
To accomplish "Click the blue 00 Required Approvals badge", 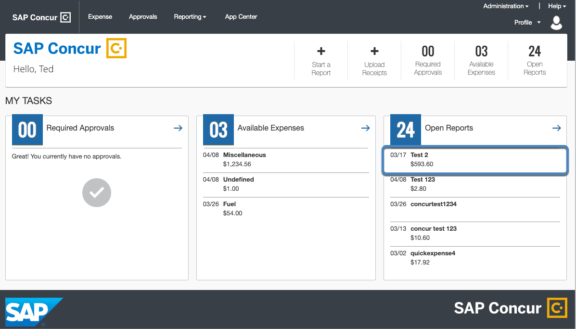I will pos(27,130).
